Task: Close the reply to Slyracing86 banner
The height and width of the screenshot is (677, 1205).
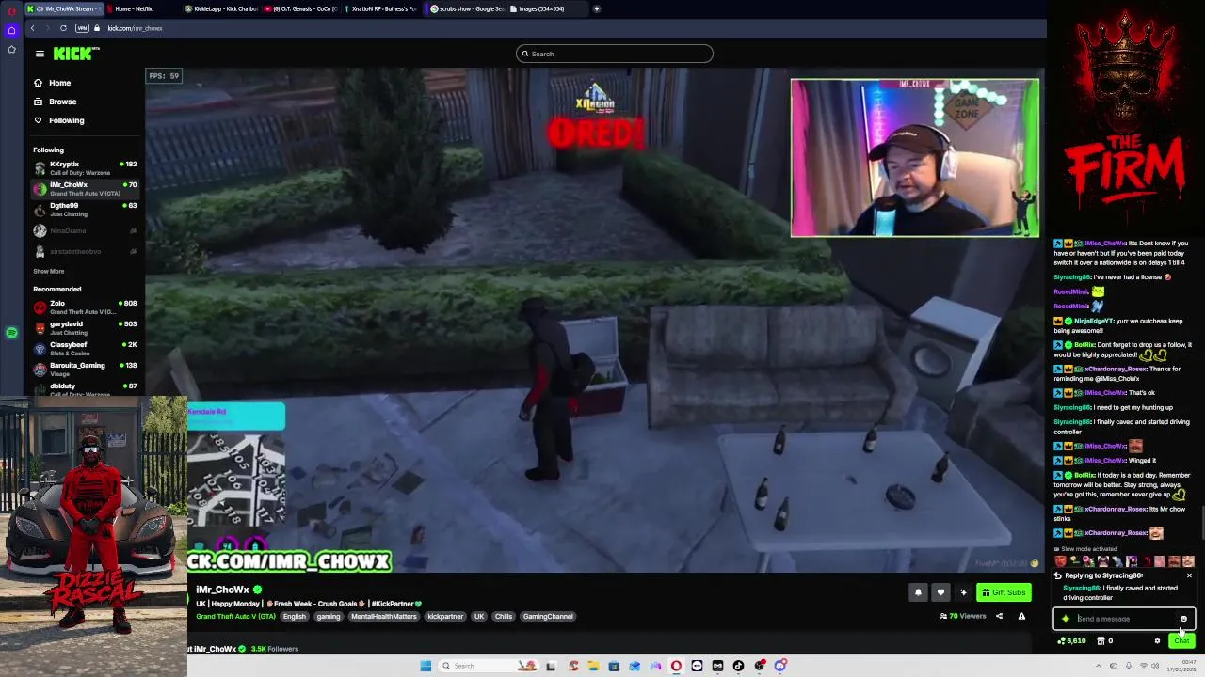Action: pyautogui.click(x=1189, y=575)
